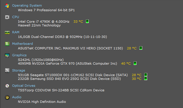Click the RAM memory stick icon
Viewport: 183px width, 108px height.
[x=7, y=32]
